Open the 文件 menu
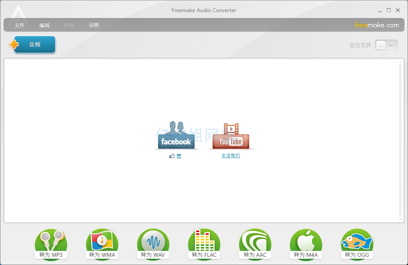The height and width of the screenshot is (265, 408). [x=20, y=25]
